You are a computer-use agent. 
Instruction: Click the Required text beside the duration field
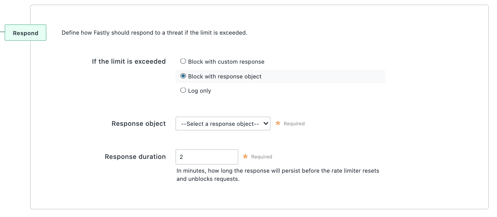click(x=261, y=157)
